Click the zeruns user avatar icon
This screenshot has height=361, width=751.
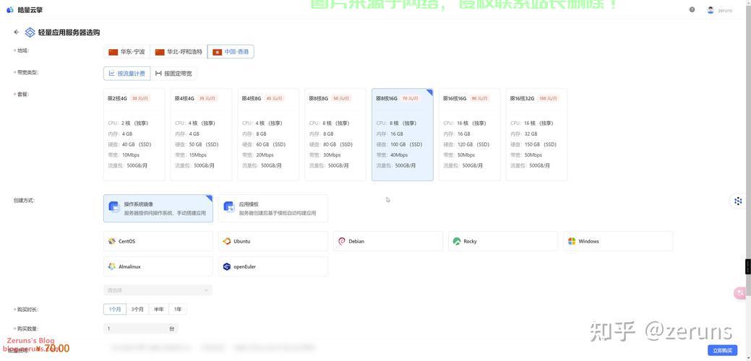[x=711, y=10]
